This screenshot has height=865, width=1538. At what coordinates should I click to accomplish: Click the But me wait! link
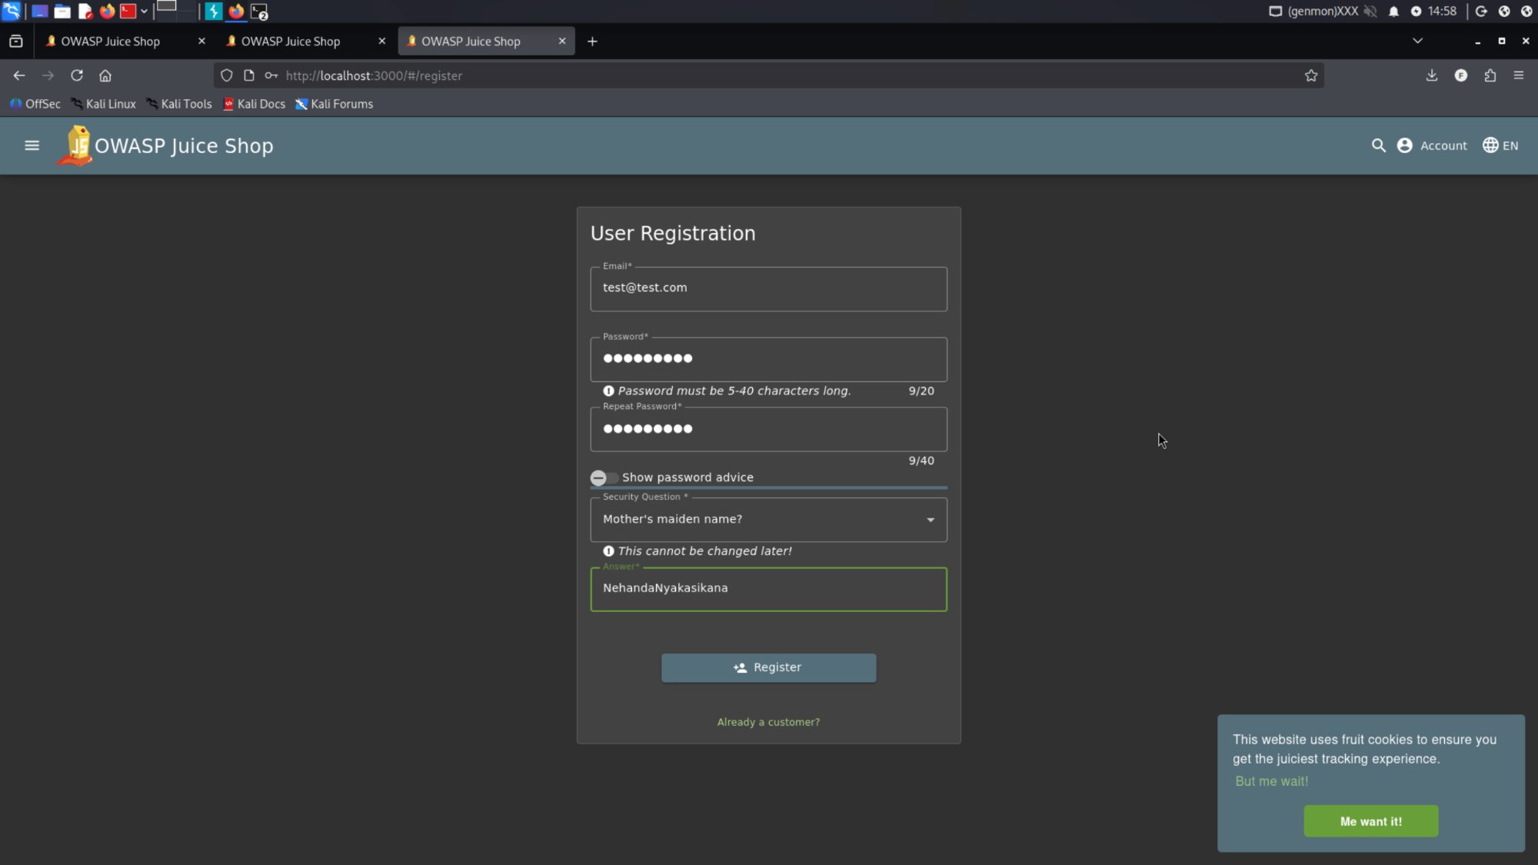(1271, 781)
